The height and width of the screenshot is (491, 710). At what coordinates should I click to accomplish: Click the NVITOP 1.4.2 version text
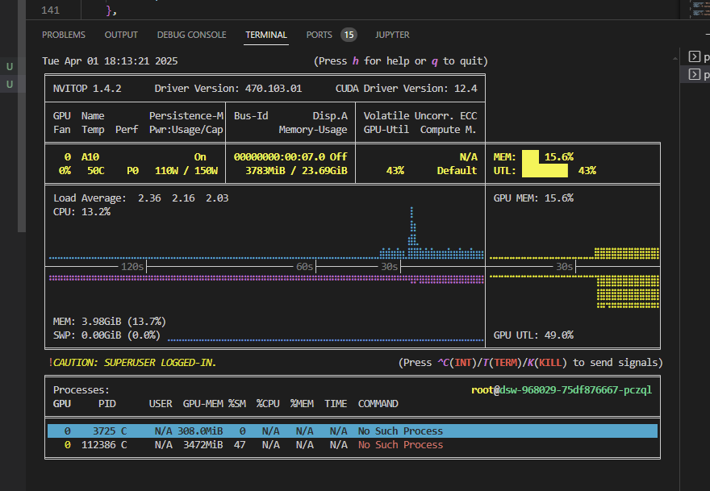coord(87,88)
